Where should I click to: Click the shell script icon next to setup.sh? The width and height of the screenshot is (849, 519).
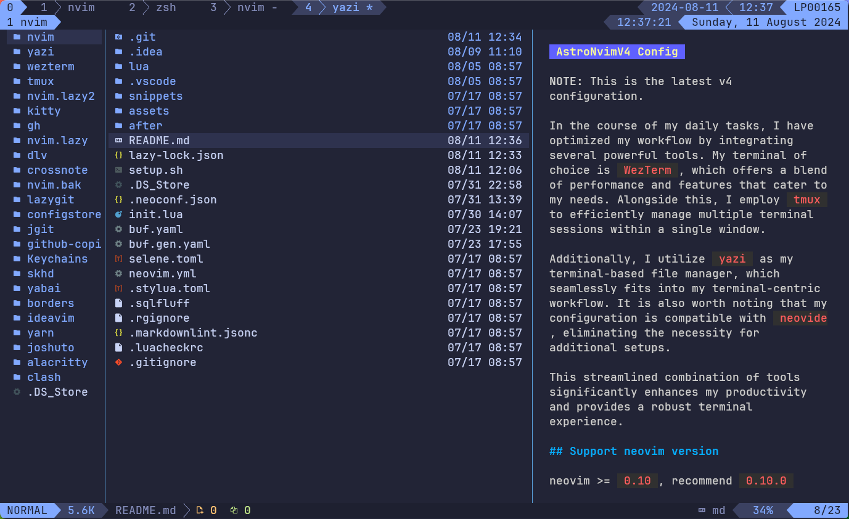119,170
